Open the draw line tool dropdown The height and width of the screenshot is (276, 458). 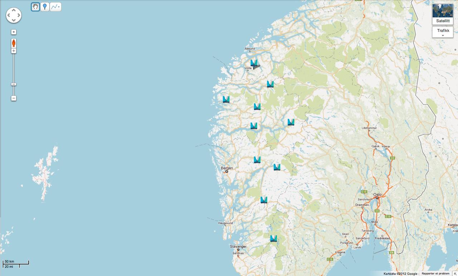point(55,7)
